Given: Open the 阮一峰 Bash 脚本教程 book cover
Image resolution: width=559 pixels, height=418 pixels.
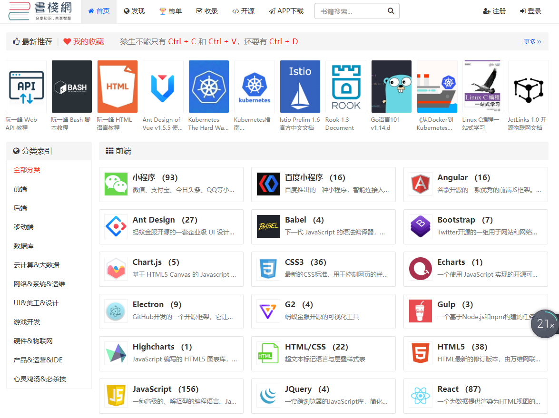Looking at the screenshot, I should [72, 87].
